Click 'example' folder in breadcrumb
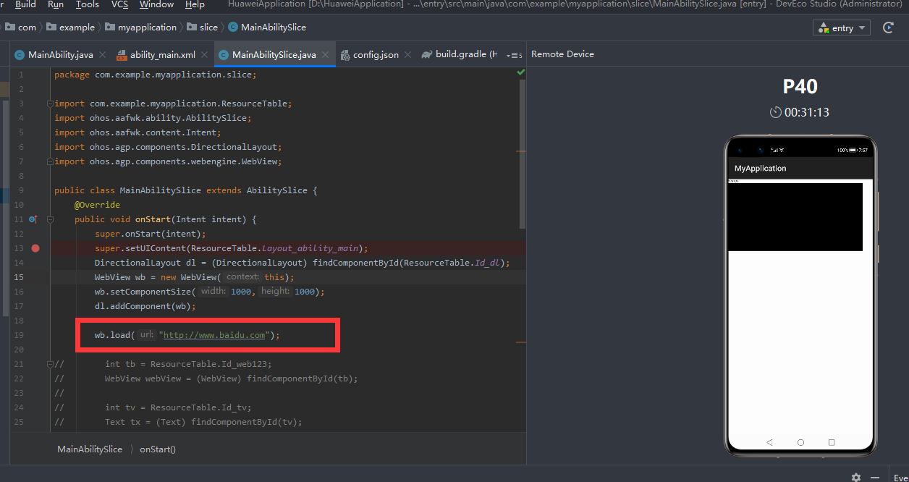The image size is (909, 482). pos(70,28)
